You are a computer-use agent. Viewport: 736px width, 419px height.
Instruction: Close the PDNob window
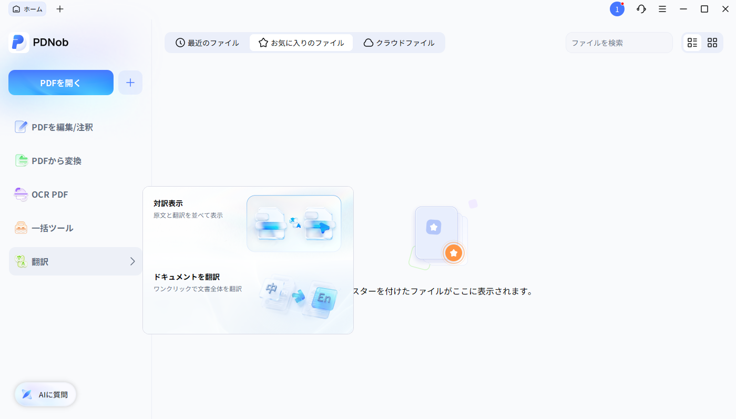[725, 9]
